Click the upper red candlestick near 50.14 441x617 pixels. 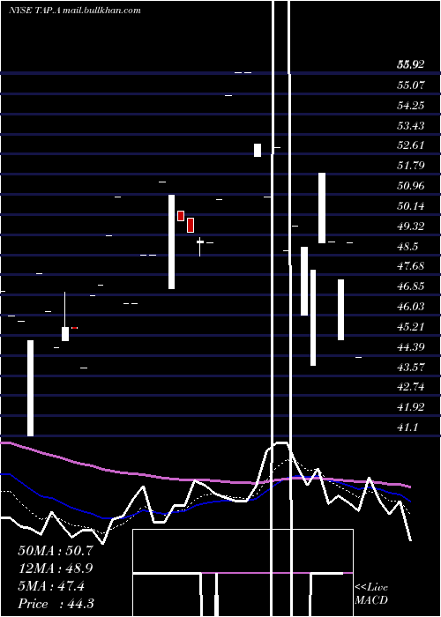[x=181, y=216]
